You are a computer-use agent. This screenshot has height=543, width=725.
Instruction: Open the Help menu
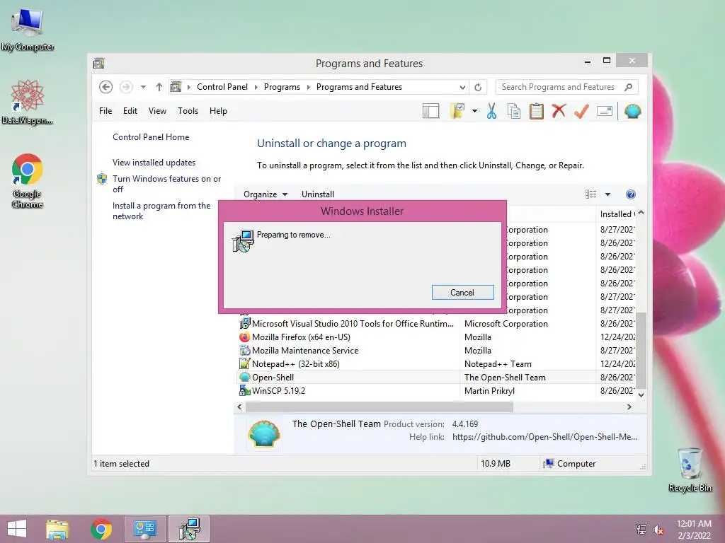pyautogui.click(x=218, y=111)
